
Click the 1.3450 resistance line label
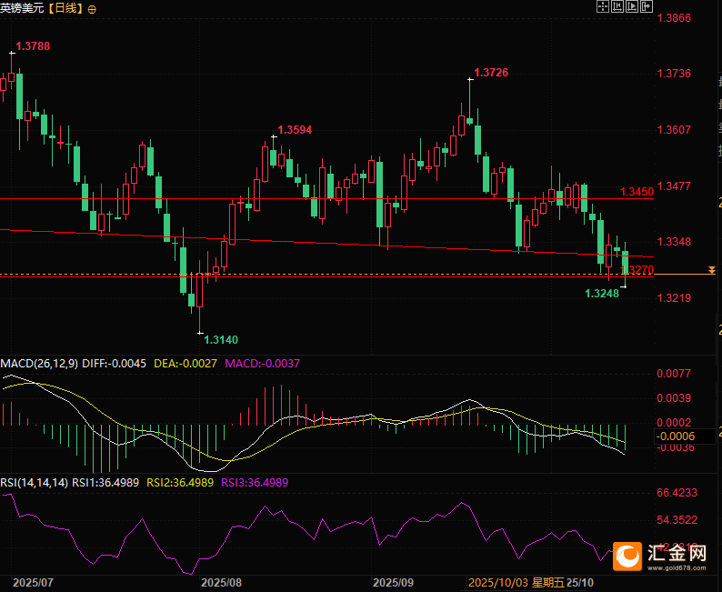coord(637,192)
